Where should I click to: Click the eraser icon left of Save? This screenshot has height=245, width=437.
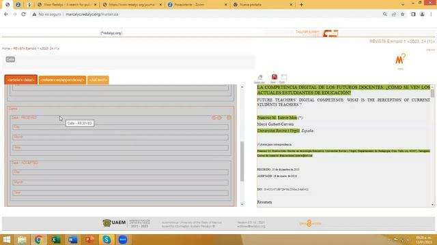pos(260,77)
